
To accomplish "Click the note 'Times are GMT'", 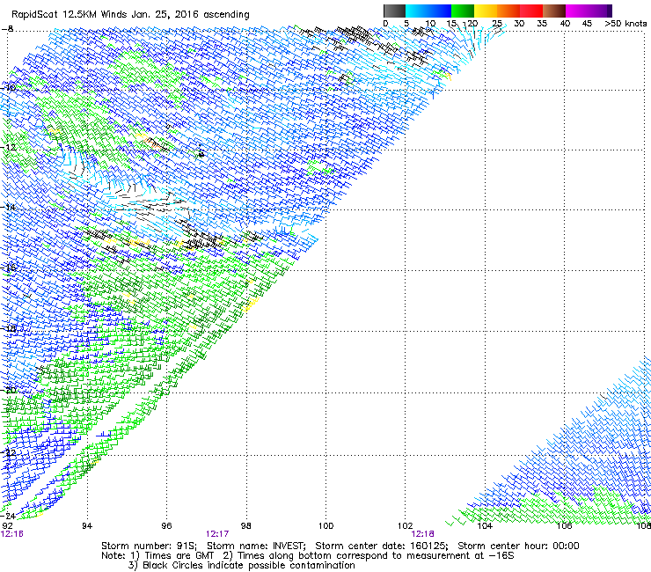I will pyautogui.click(x=179, y=556).
